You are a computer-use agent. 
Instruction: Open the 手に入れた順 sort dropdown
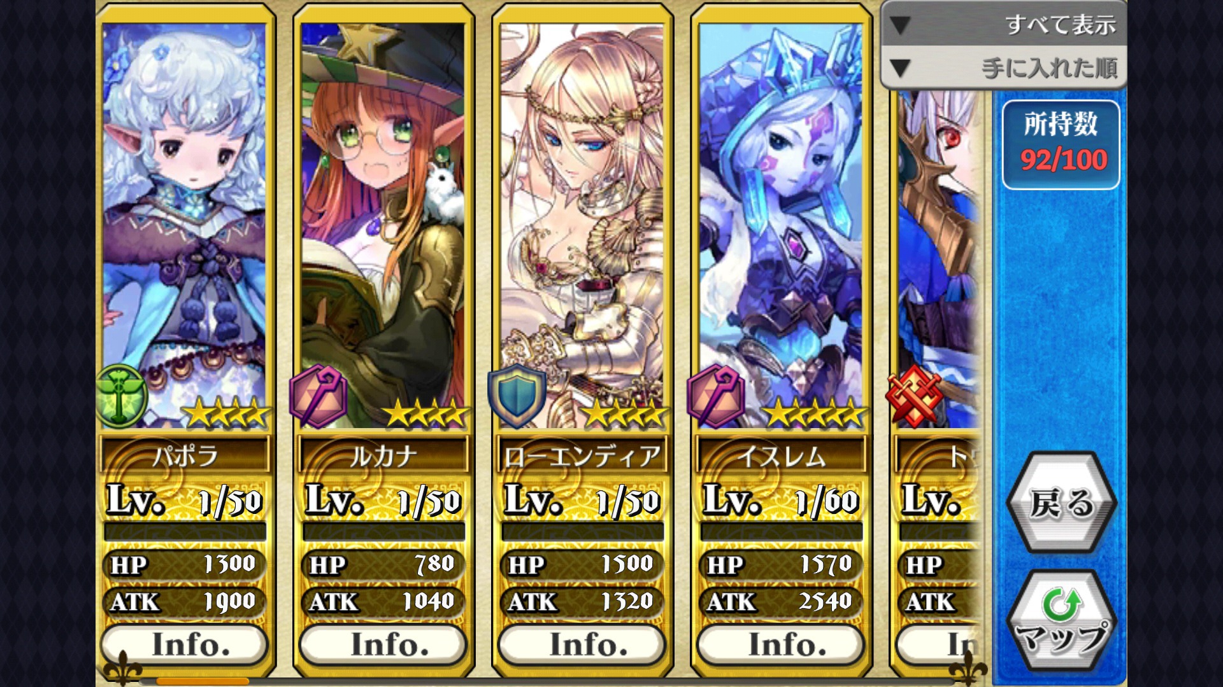tap(1003, 67)
